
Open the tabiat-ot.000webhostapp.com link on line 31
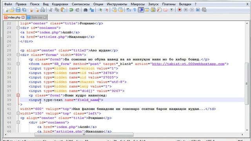click(188, 64)
